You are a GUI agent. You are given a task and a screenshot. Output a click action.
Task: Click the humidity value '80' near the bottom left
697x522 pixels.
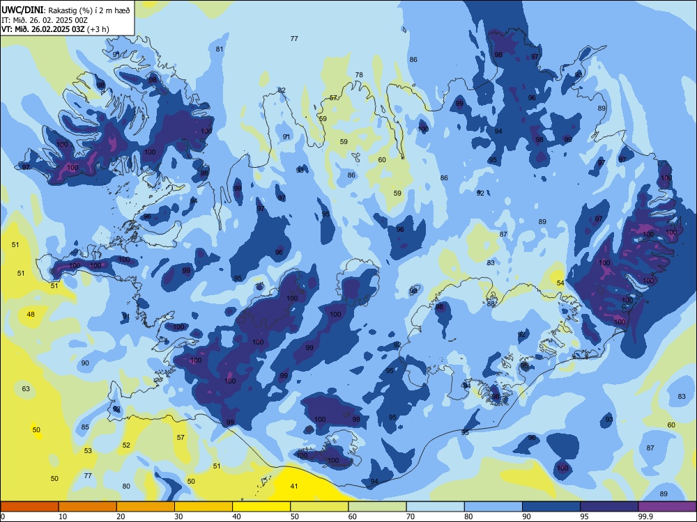[x=126, y=486]
